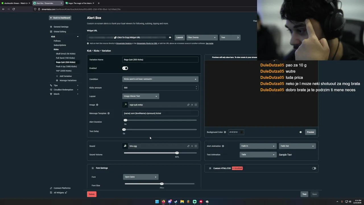Open the Fade Out animation dropdown

tap(297, 146)
